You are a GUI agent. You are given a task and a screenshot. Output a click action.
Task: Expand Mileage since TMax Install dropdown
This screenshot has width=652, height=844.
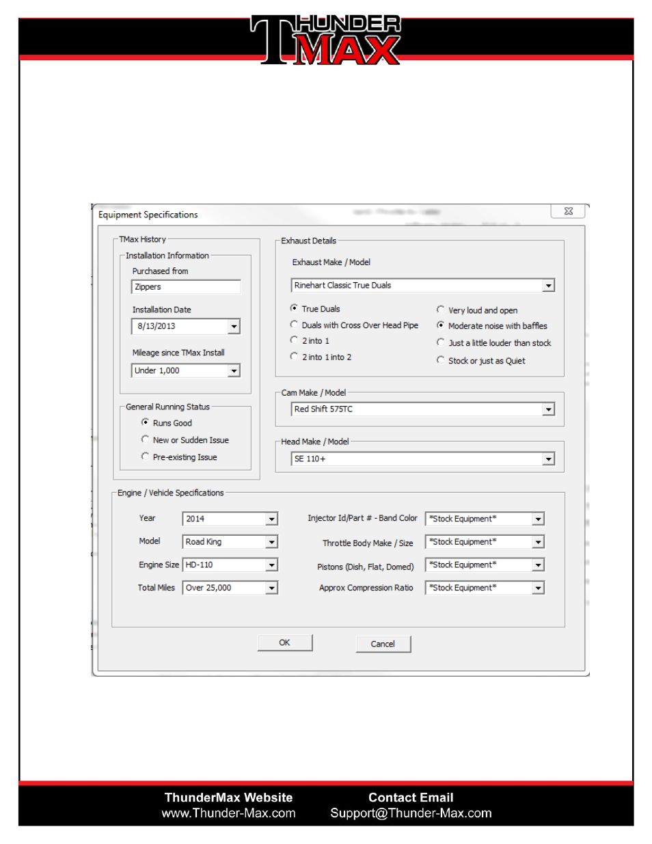coord(234,370)
